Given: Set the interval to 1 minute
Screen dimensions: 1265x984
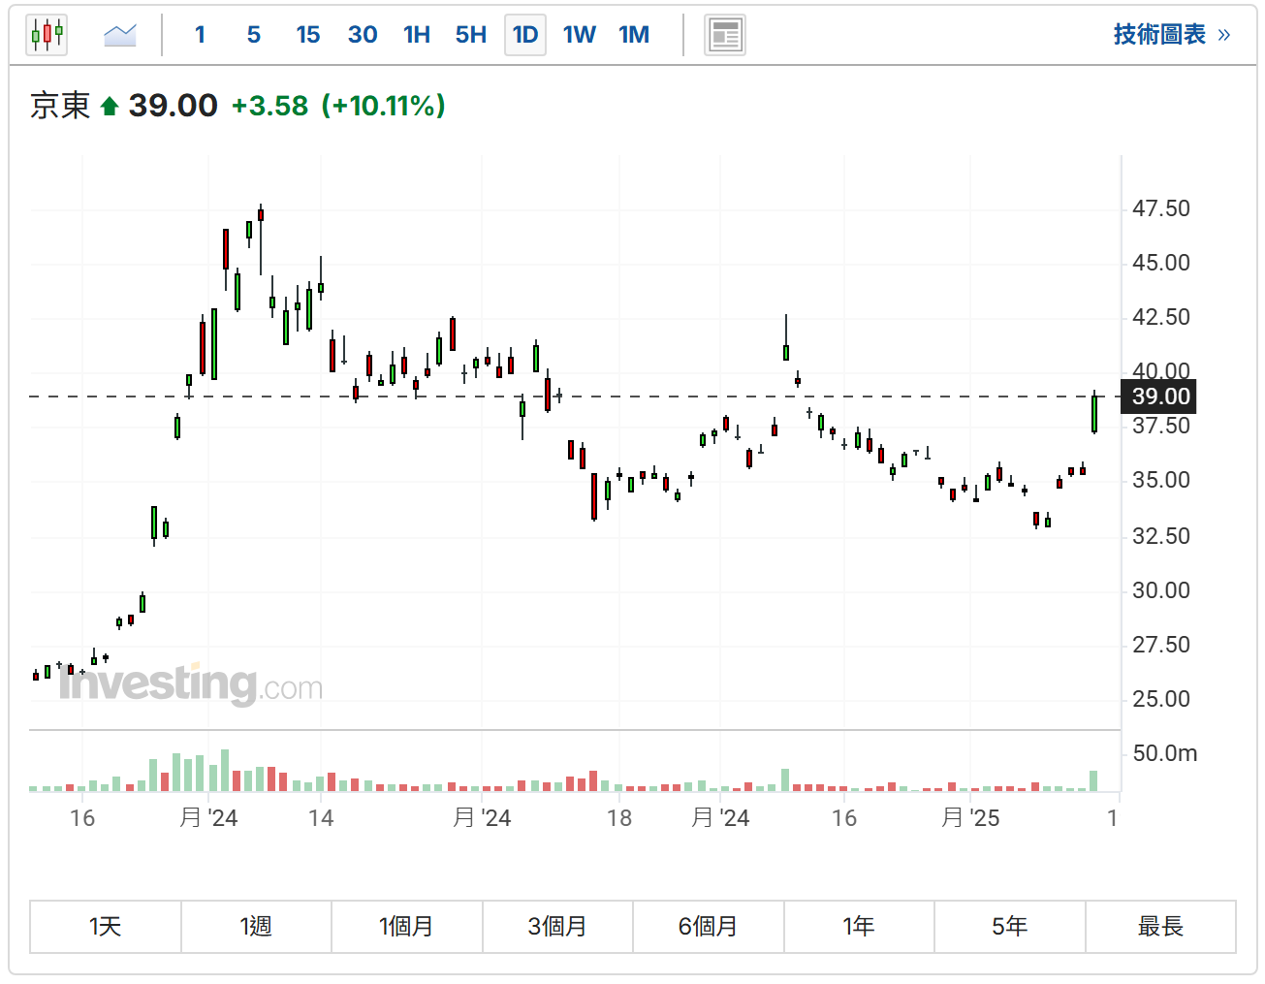Looking at the screenshot, I should tap(200, 36).
